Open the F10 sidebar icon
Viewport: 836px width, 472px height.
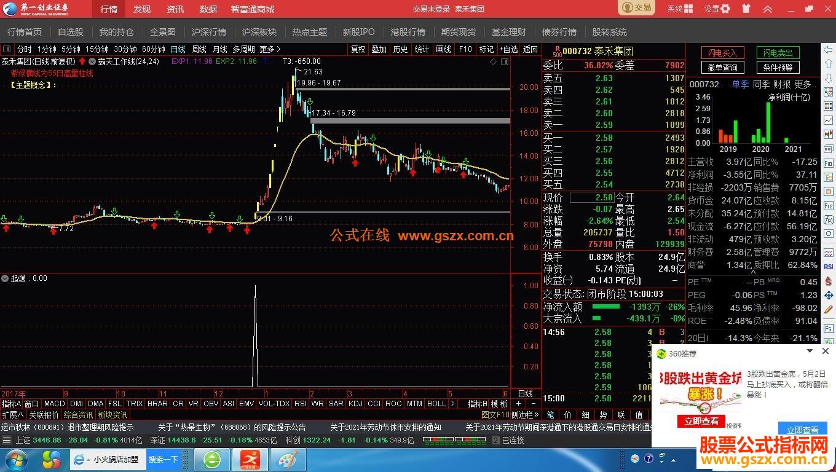(828, 163)
